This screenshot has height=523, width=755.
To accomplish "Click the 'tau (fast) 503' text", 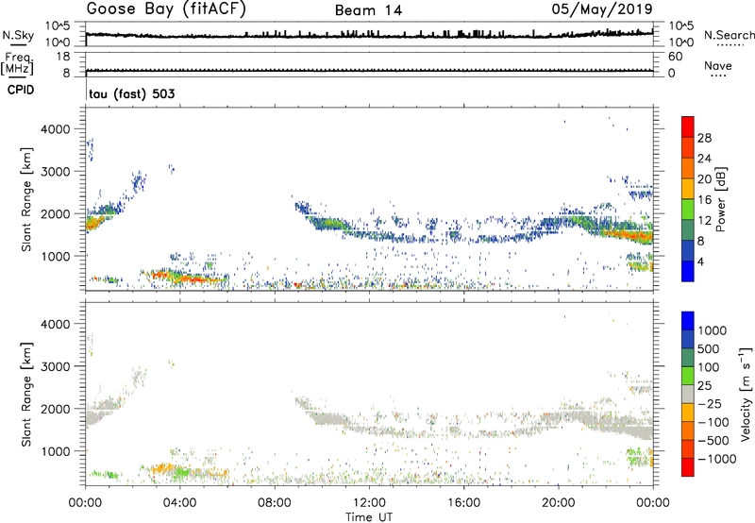I will coord(132,93).
